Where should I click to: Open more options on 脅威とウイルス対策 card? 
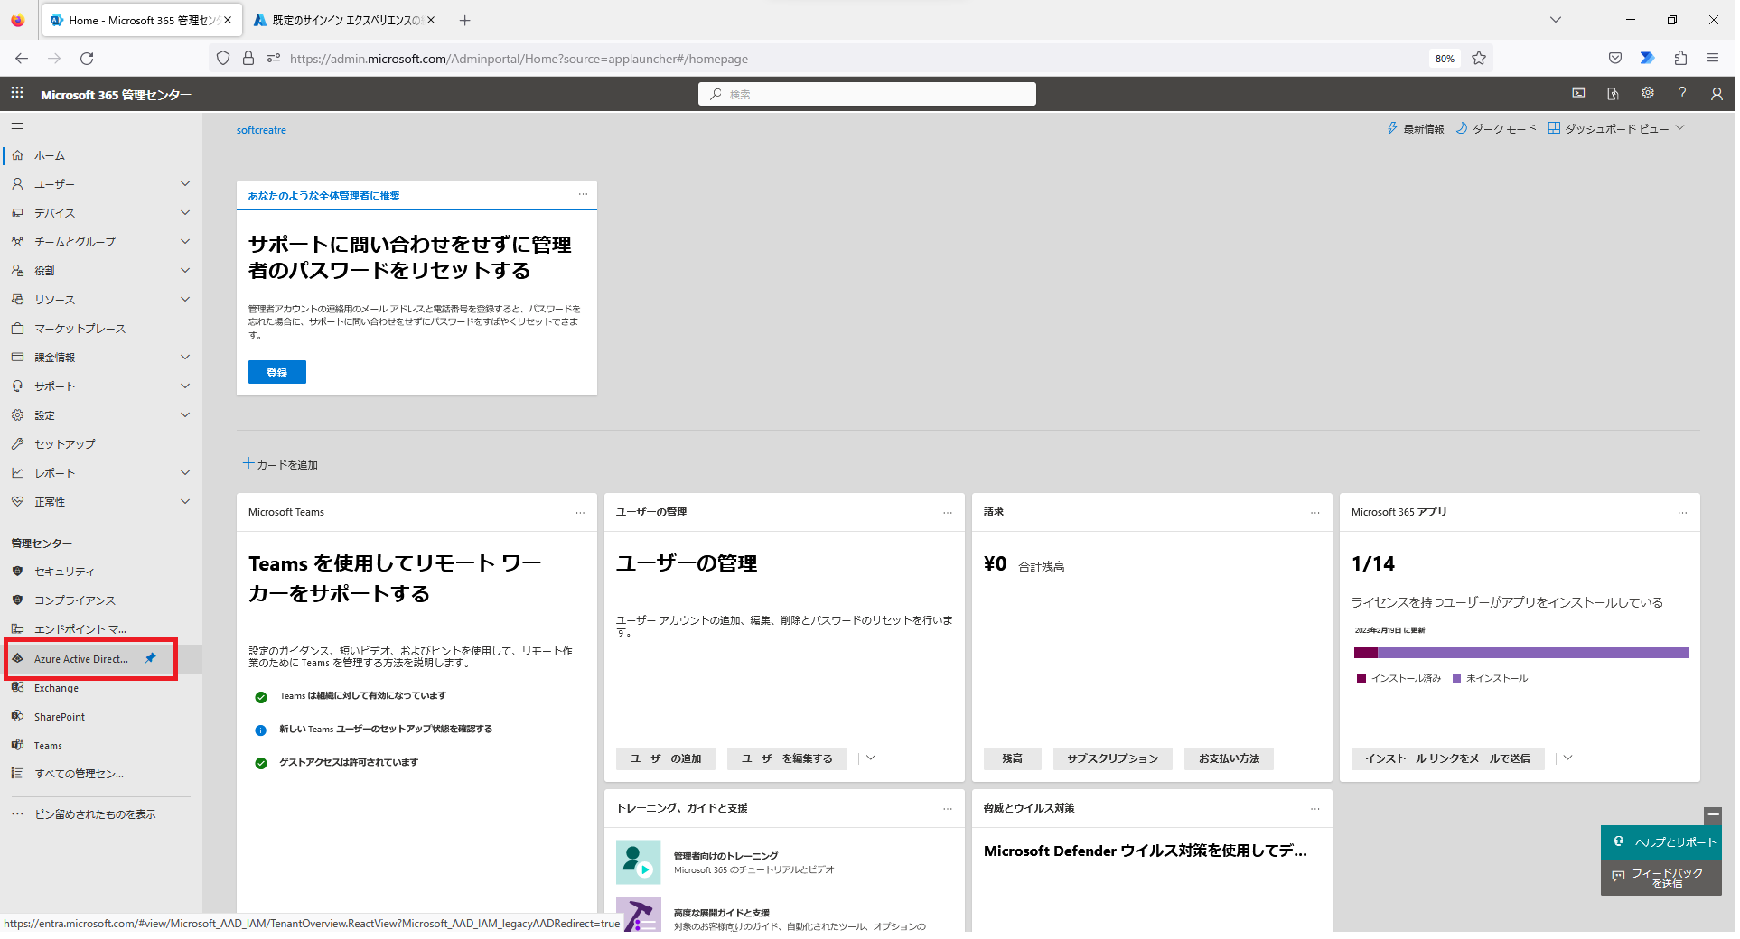click(1315, 809)
